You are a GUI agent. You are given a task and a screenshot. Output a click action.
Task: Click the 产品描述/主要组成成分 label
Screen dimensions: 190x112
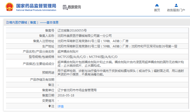coord(39,64)
